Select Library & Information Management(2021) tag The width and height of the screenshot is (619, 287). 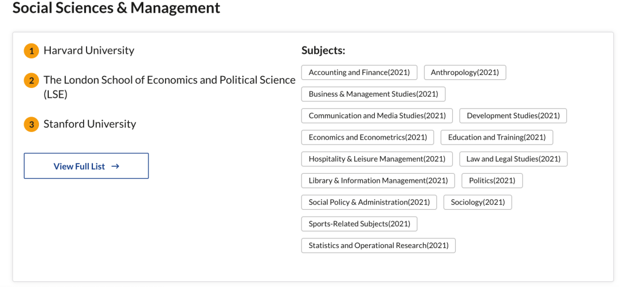click(x=378, y=181)
